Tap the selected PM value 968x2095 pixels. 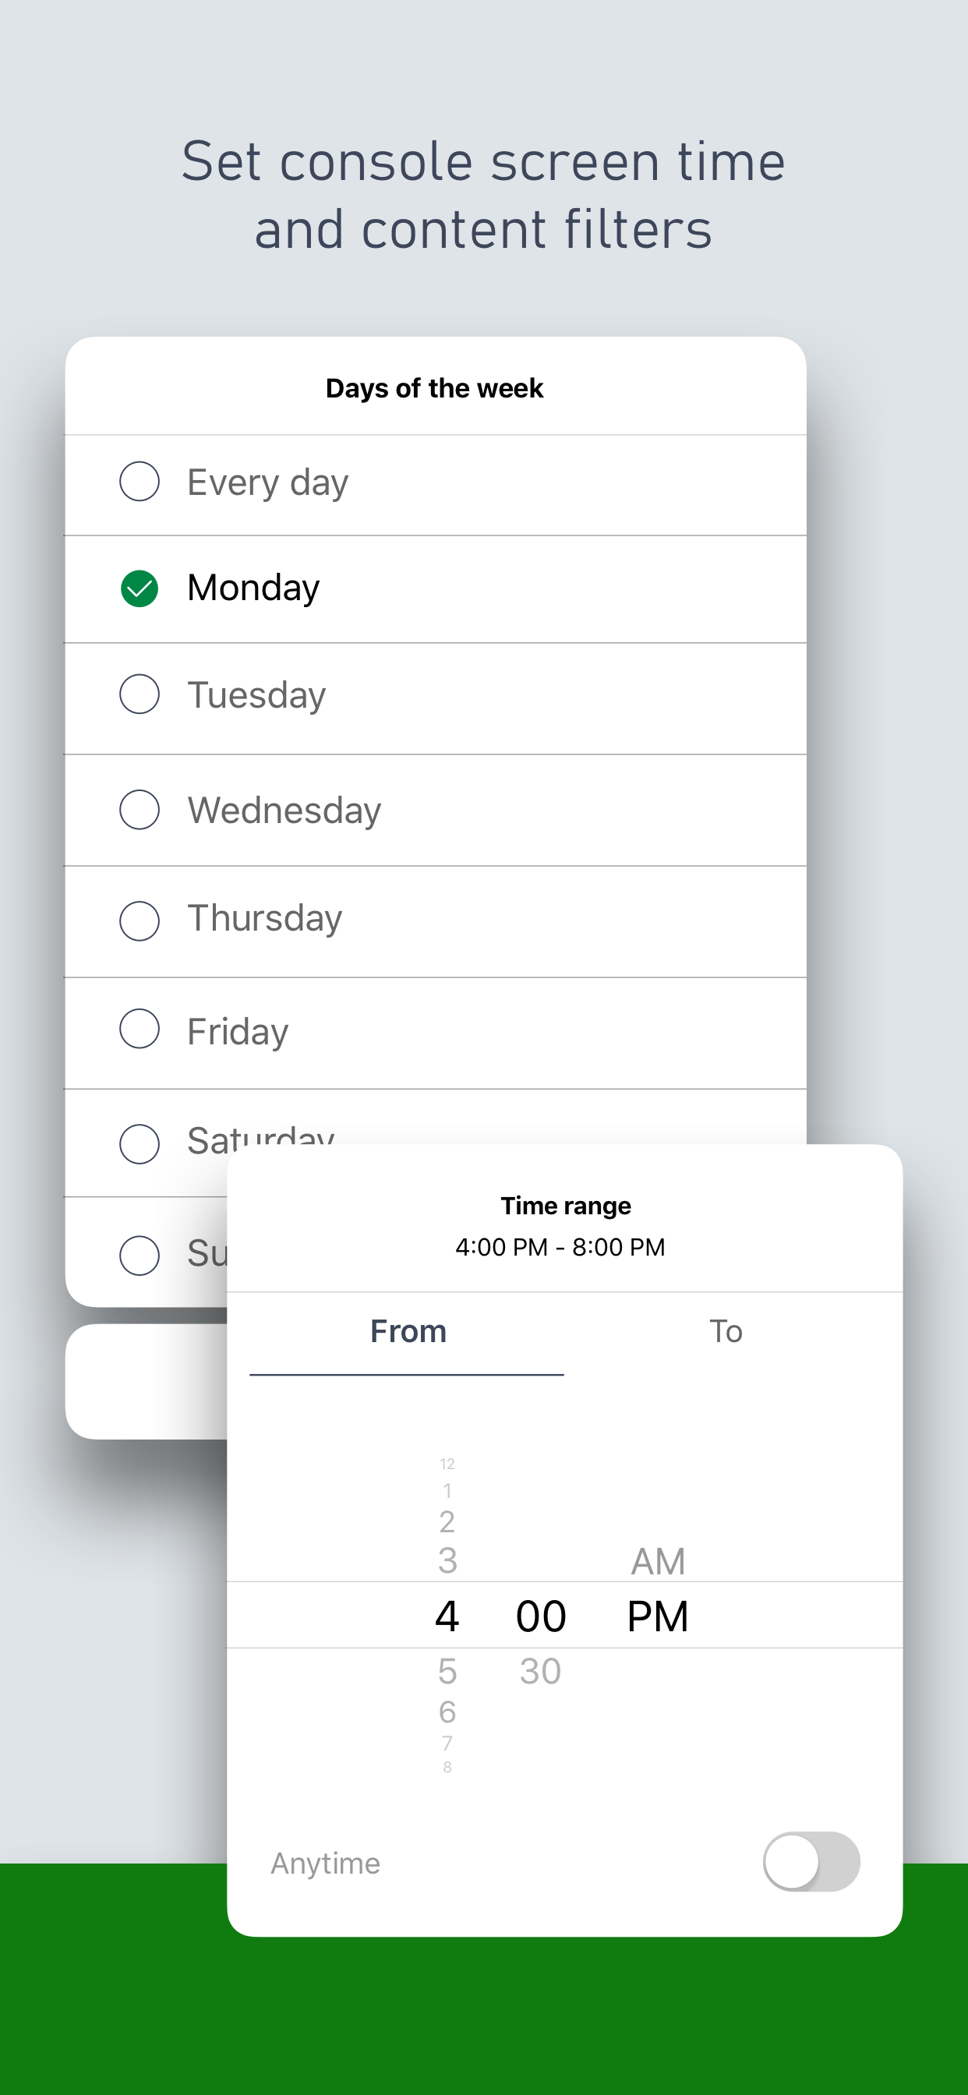click(x=657, y=1616)
